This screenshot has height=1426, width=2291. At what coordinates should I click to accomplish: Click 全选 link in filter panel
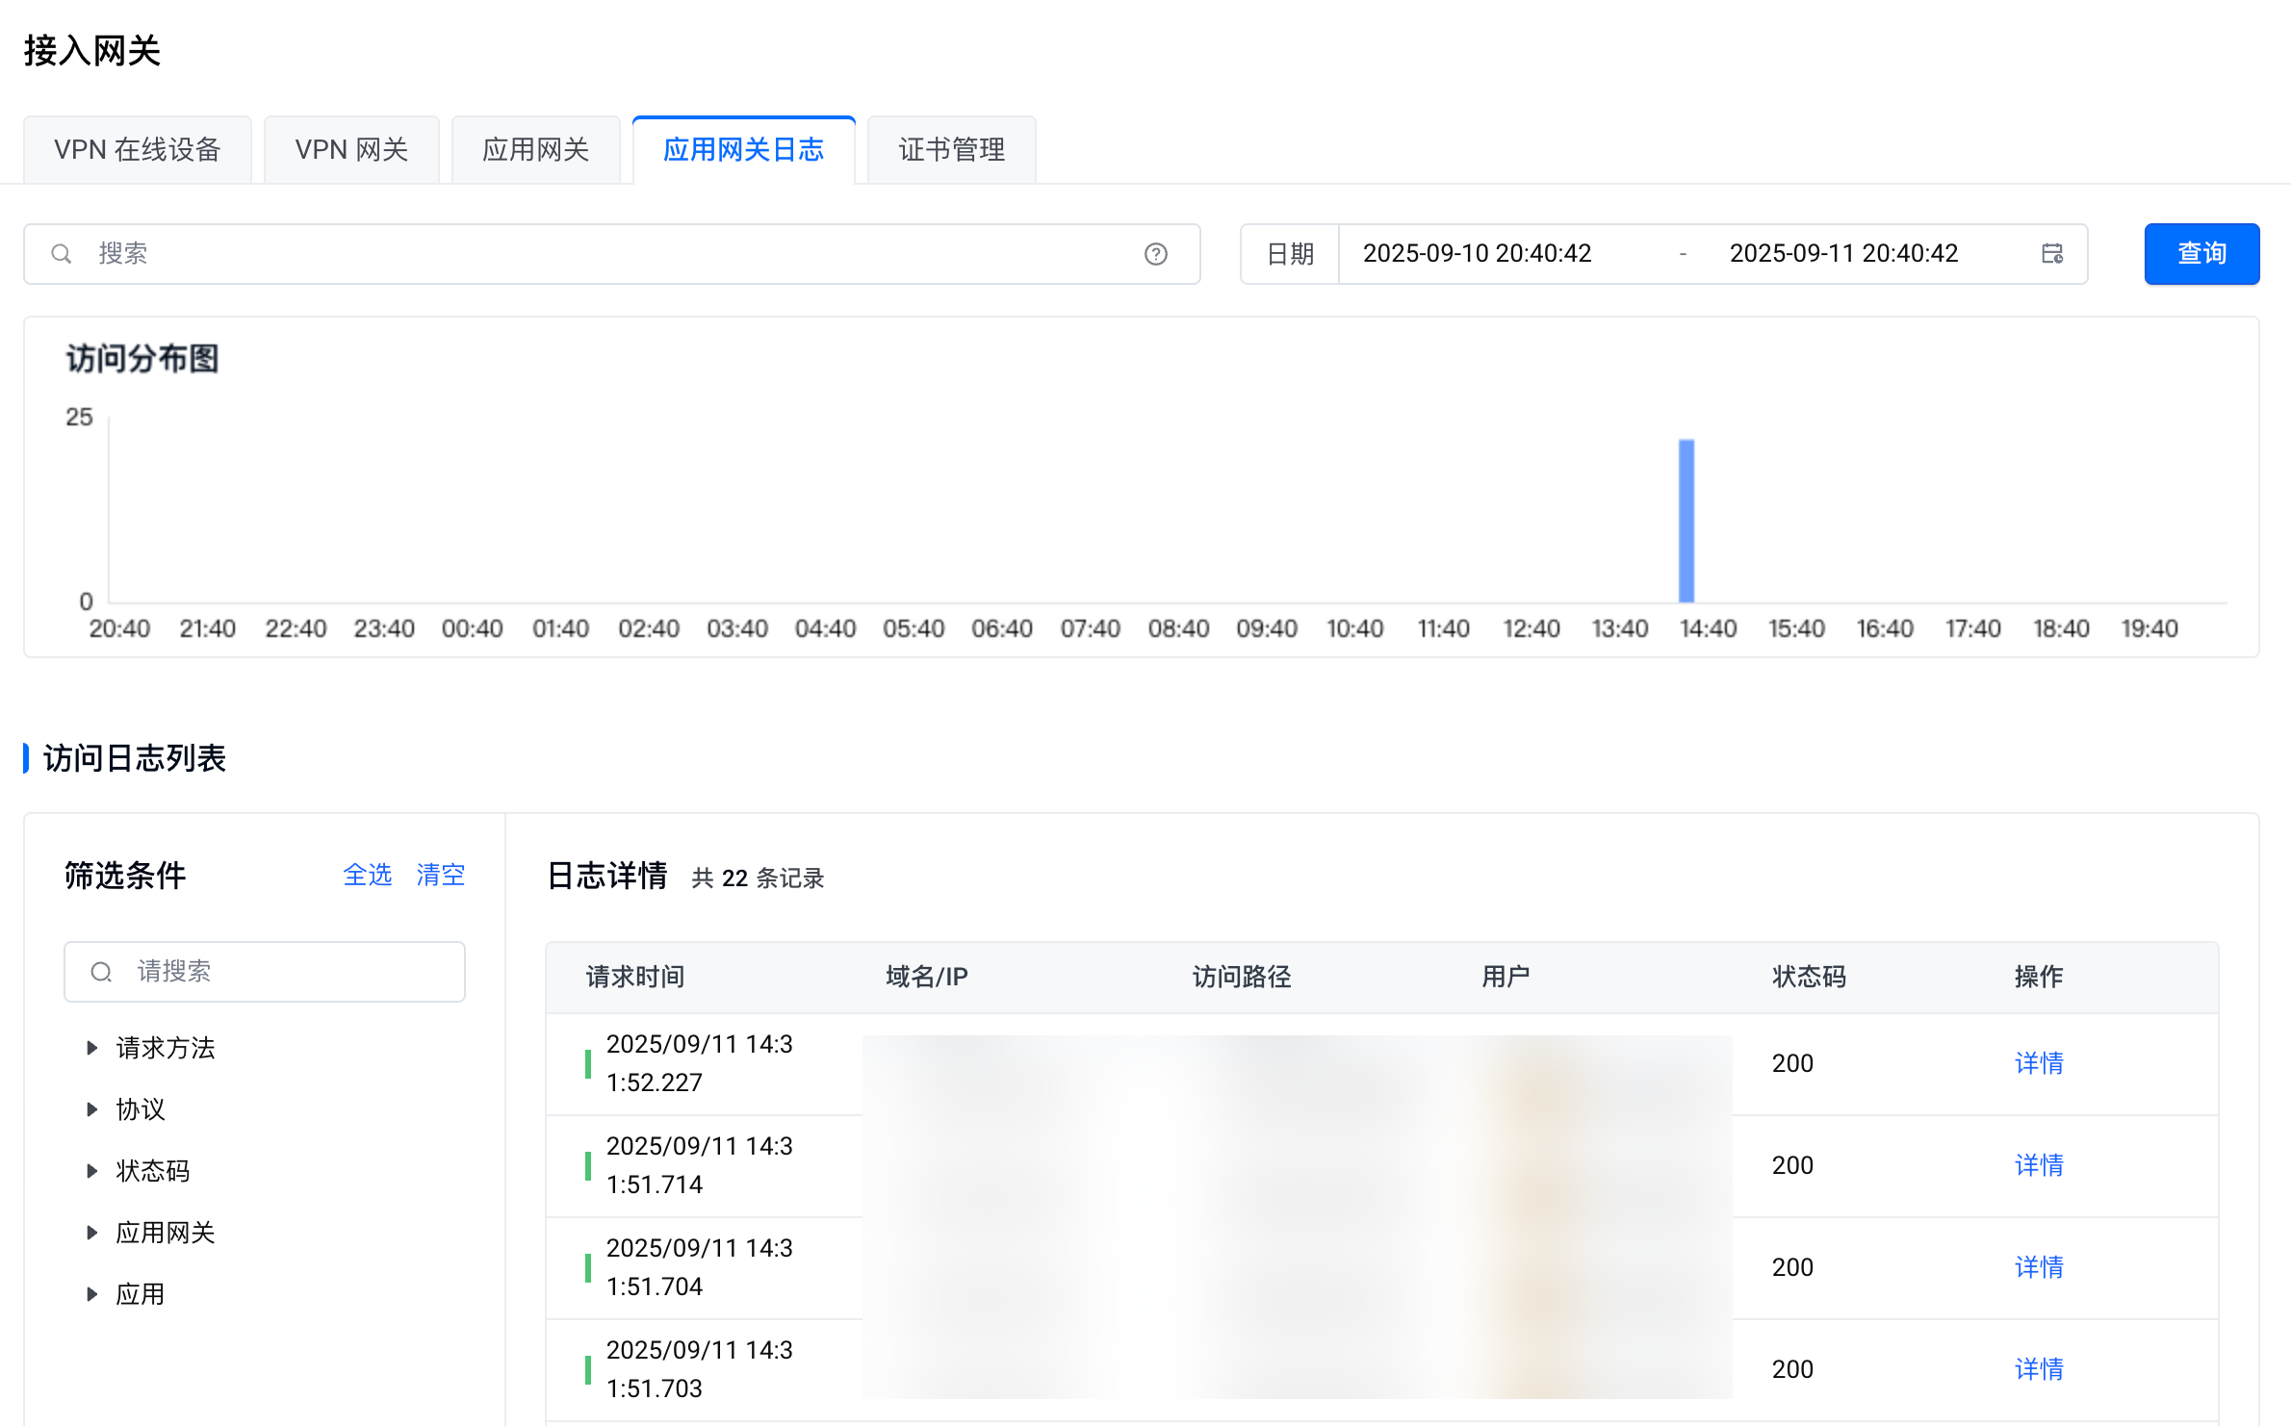pos(367,875)
